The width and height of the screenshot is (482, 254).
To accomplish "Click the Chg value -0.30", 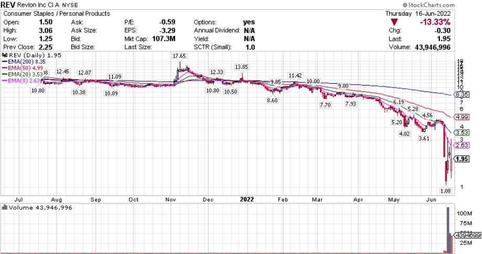I will [442, 30].
